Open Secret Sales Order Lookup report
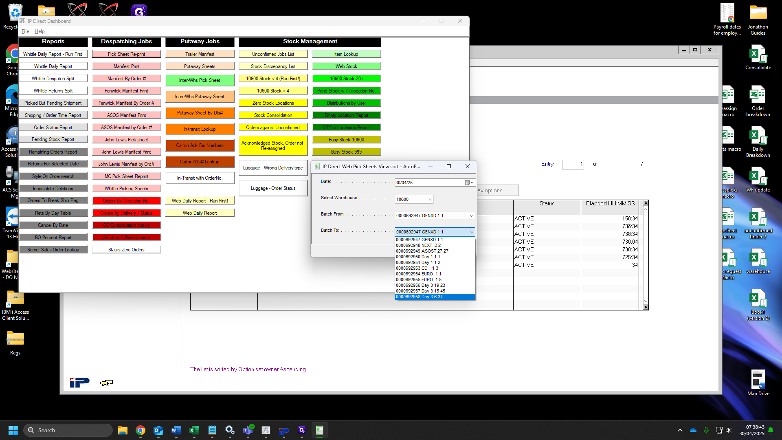The height and width of the screenshot is (440, 782). click(53, 250)
